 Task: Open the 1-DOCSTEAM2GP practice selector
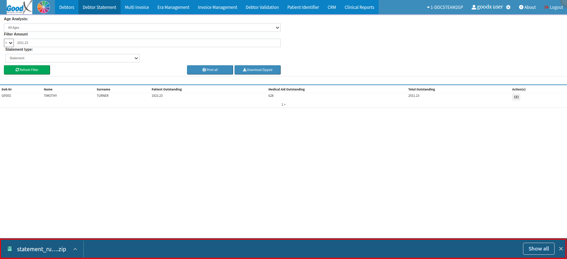tap(445, 7)
